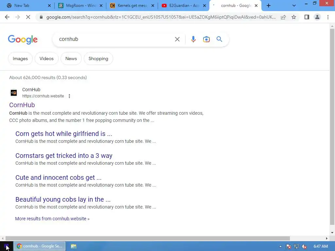Open the taskbar clock 6:47 AM

[x=321, y=246]
